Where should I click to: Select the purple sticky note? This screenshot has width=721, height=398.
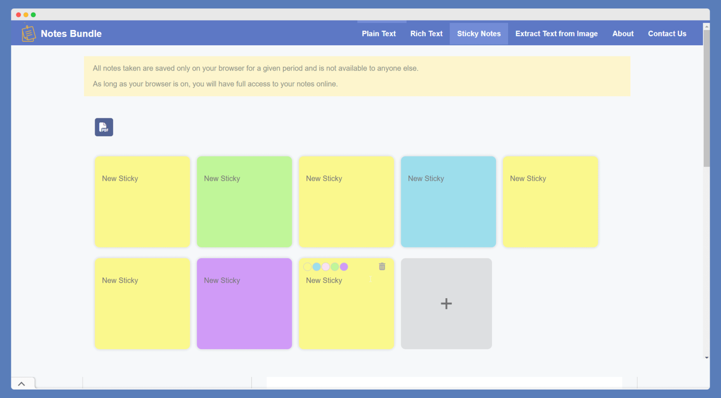(244, 303)
